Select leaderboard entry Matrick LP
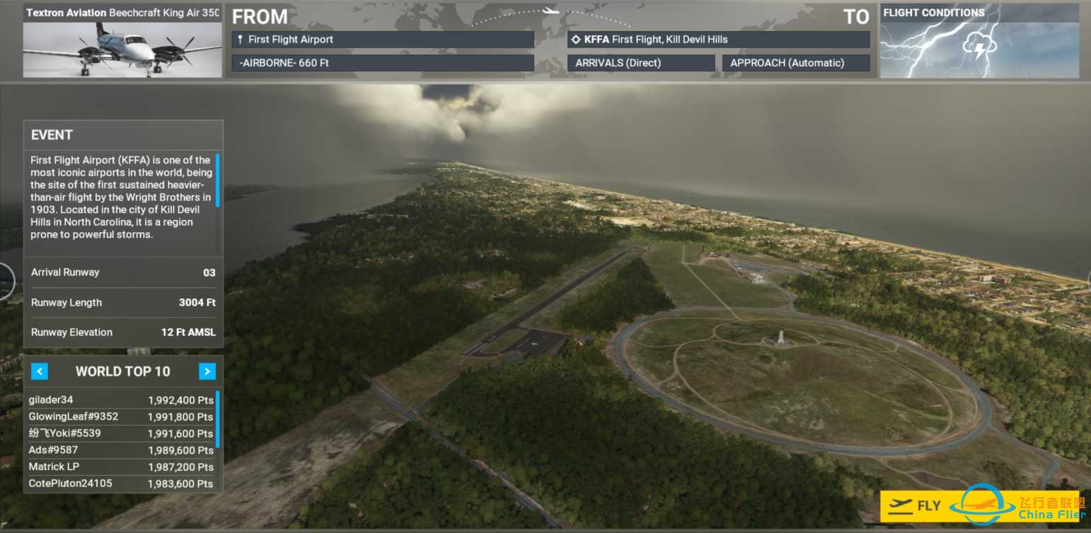Viewport: 1091px width, 533px height. [121, 467]
